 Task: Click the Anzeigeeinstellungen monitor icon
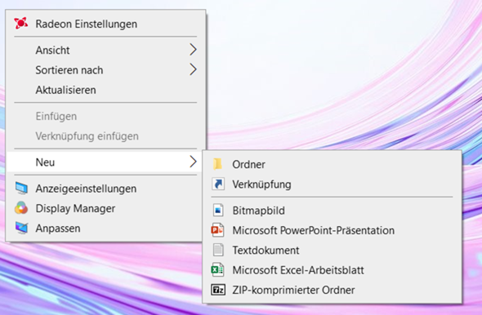[x=21, y=189]
